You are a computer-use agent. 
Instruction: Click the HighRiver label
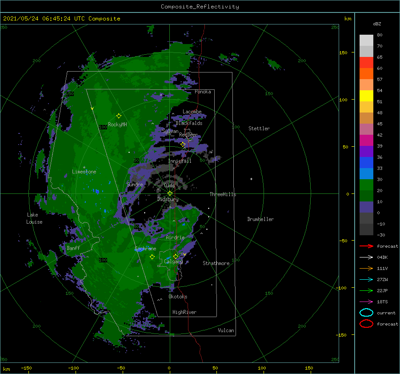(x=184, y=312)
